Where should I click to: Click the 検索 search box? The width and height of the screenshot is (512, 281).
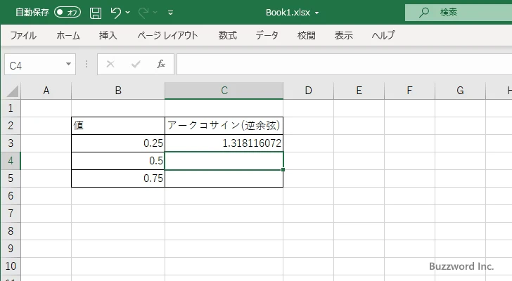pos(459,13)
